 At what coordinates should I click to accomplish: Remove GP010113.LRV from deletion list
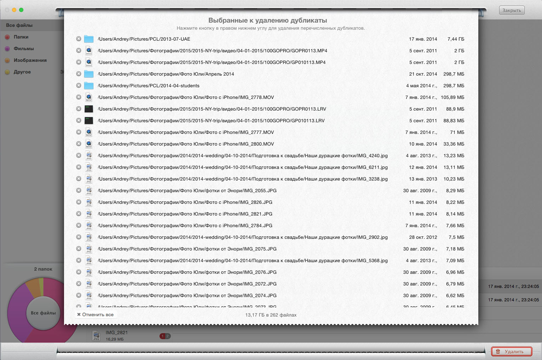click(79, 120)
